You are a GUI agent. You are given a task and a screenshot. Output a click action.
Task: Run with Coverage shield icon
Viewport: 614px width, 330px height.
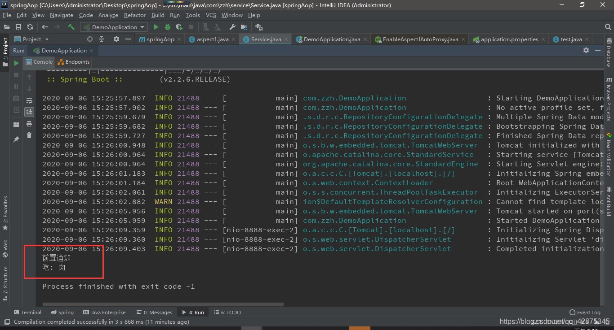179,27
